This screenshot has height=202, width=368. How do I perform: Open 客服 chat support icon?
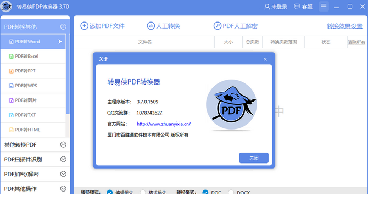click(x=297, y=7)
